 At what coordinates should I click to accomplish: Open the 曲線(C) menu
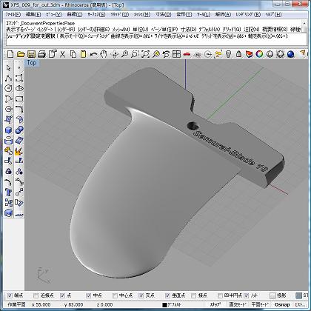75,15
